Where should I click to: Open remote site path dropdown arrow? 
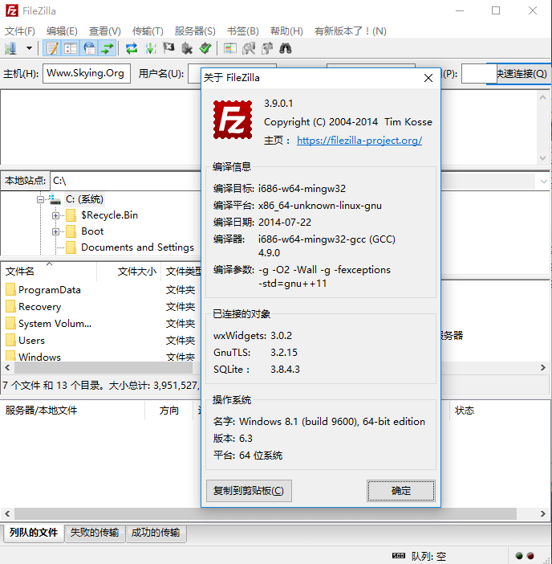pos(543,181)
